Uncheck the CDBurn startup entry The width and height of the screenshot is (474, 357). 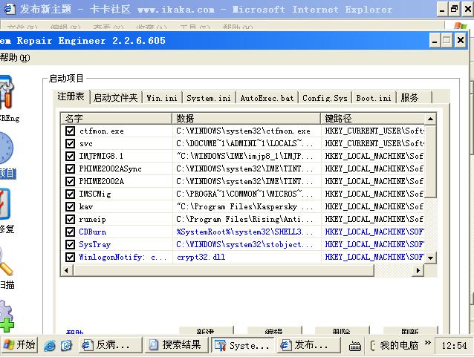click(x=70, y=232)
